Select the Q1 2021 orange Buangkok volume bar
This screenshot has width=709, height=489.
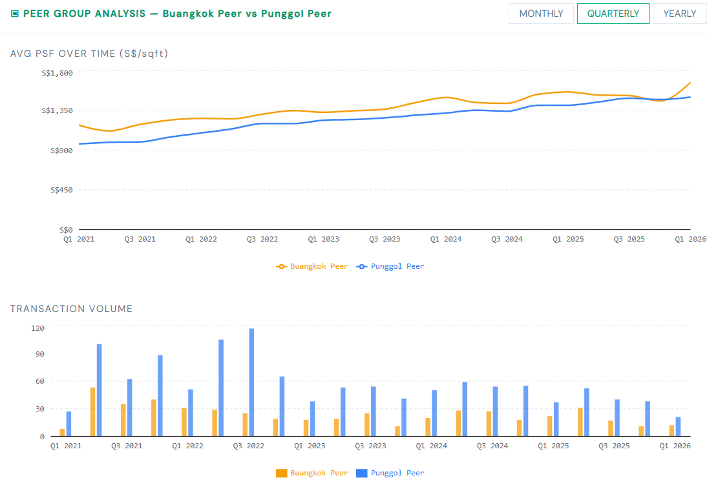point(62,433)
